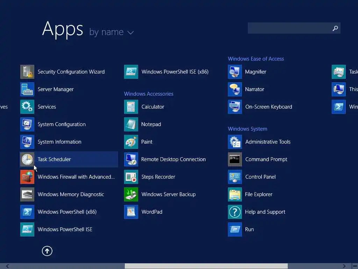
Task: Launch Server Manager via its icon
Action: (x=27, y=89)
